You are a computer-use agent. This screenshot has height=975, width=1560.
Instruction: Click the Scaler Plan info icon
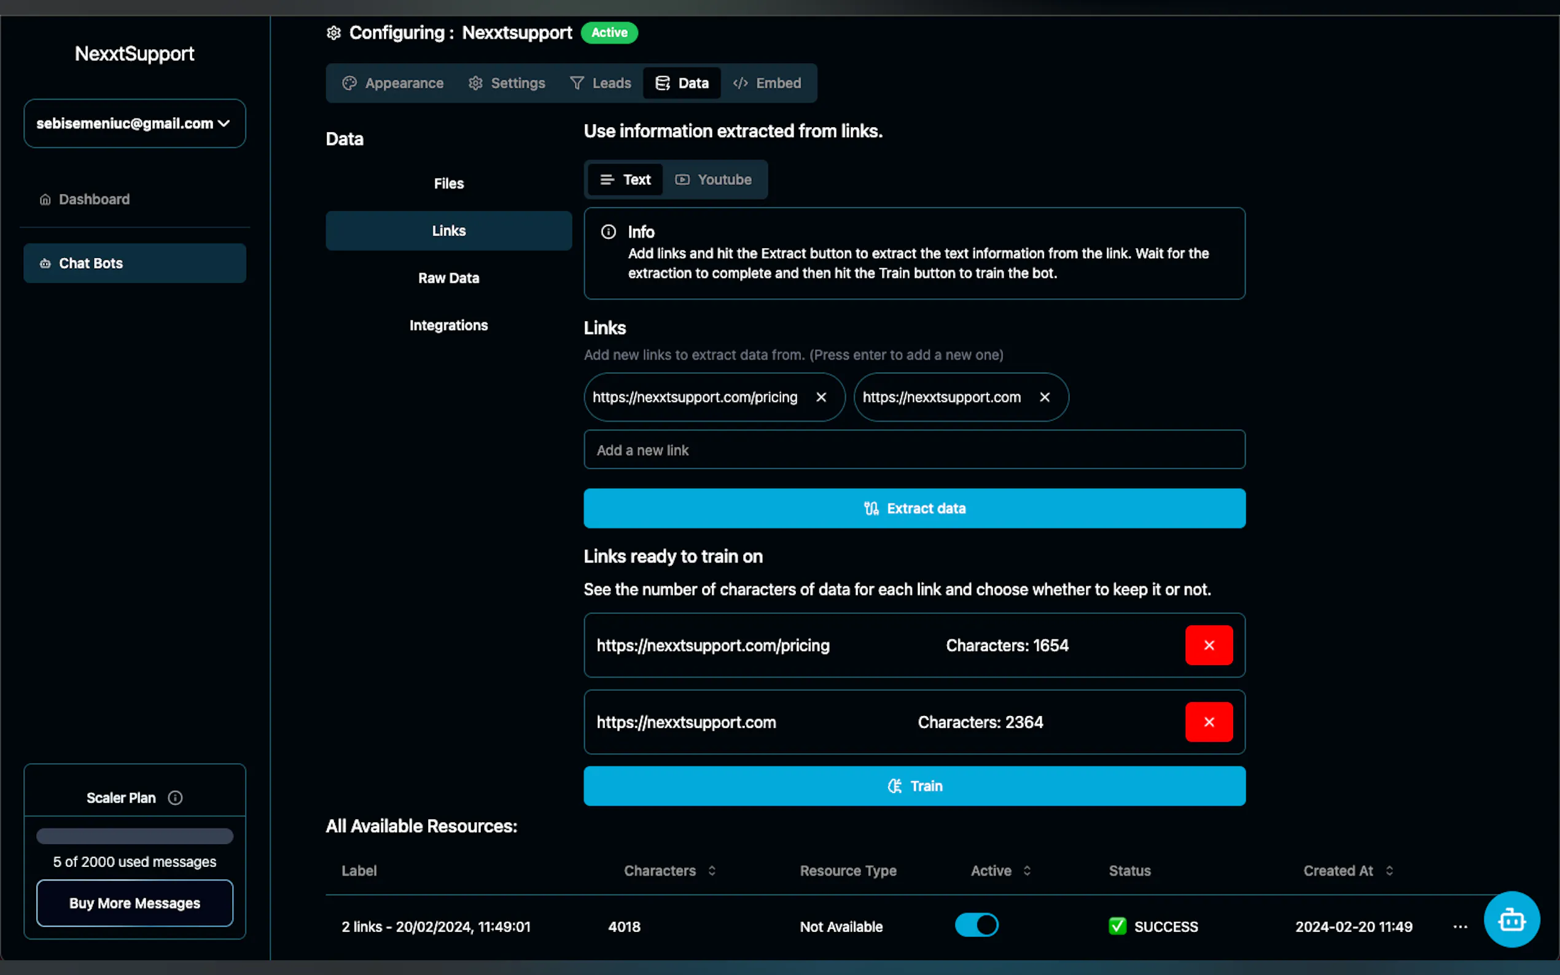pos(175,798)
